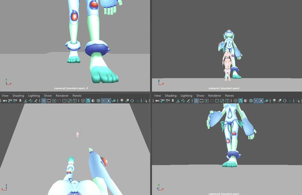Image resolution: width=302 pixels, height=195 pixels.
Task: Open Renderer menu in left viewport panel
Action: 62,96
